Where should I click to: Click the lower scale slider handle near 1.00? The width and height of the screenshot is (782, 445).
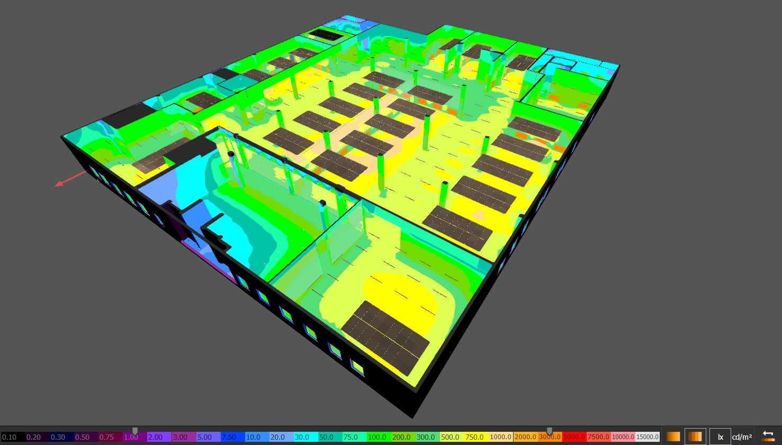pyautogui.click(x=135, y=431)
